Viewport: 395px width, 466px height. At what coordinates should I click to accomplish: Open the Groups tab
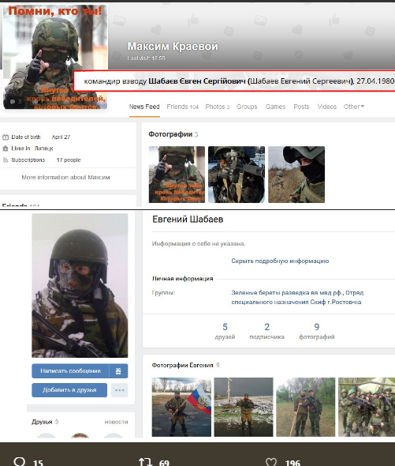(x=247, y=107)
